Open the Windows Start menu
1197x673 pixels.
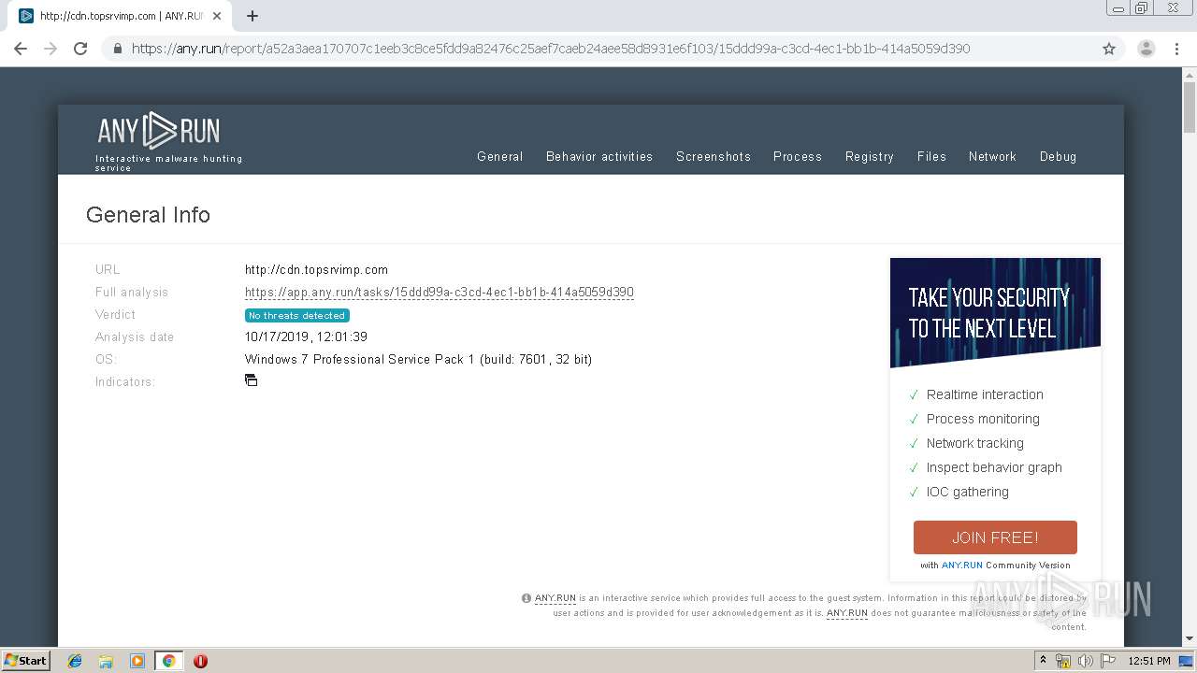[25, 661]
